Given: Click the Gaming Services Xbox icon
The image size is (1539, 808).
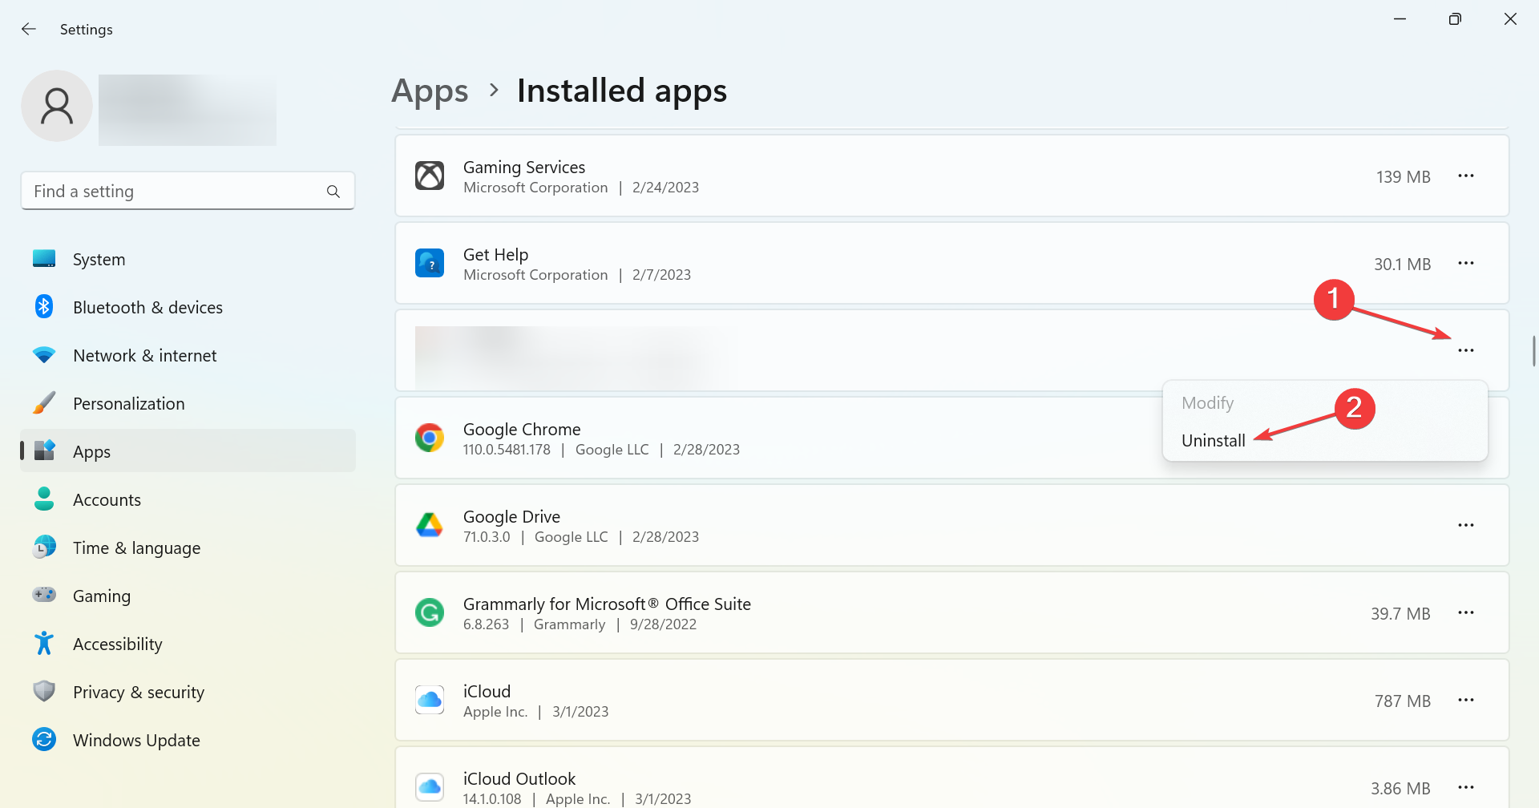Looking at the screenshot, I should point(430,176).
